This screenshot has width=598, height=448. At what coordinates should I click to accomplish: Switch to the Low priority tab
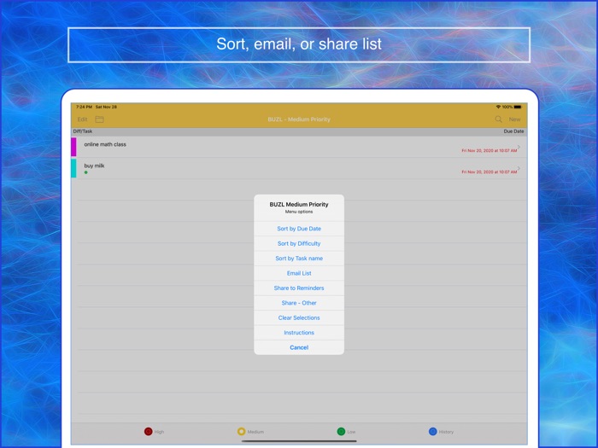[346, 432]
